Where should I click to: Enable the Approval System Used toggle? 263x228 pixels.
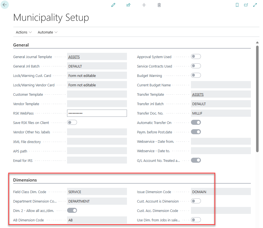(x=196, y=57)
